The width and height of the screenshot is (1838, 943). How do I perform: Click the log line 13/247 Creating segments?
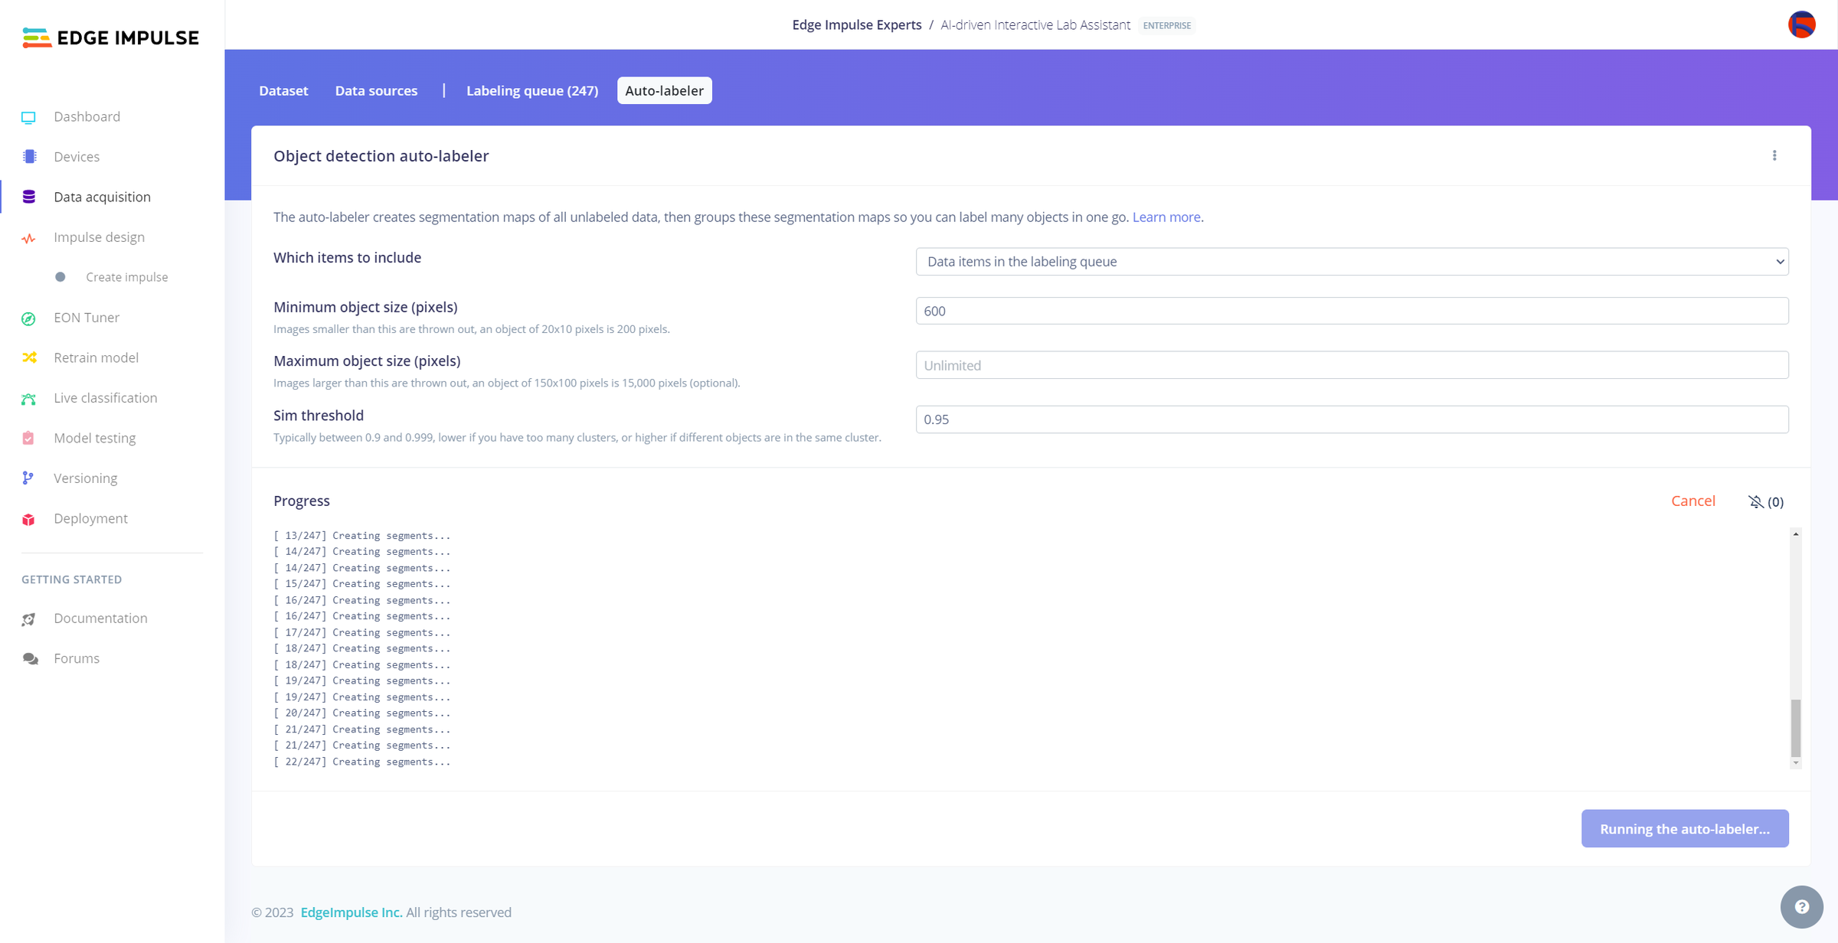pos(362,536)
